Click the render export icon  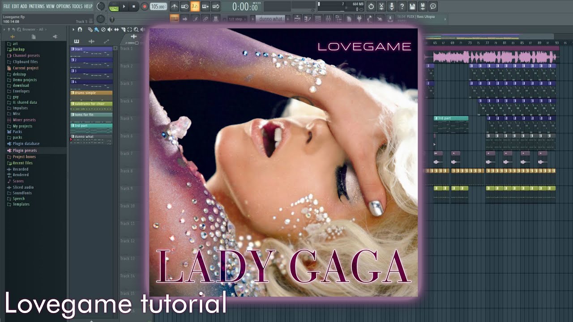pos(423,6)
